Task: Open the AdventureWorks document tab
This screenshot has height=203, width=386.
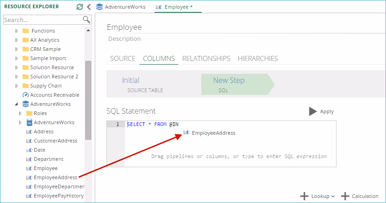Action: pyautogui.click(x=121, y=7)
